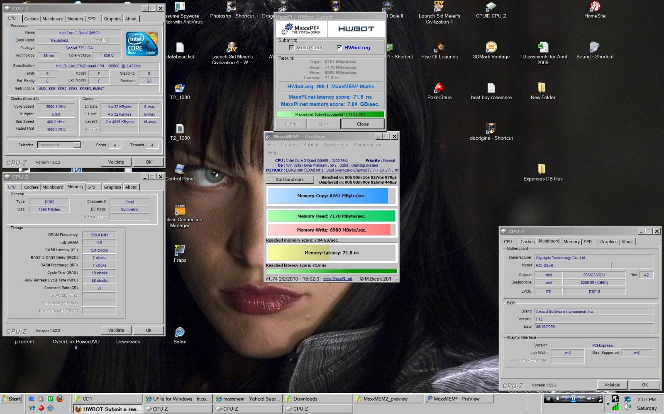The image size is (664, 414).
Task: Click the taskbar clock showing 3:07 PM
Action: tap(647, 399)
